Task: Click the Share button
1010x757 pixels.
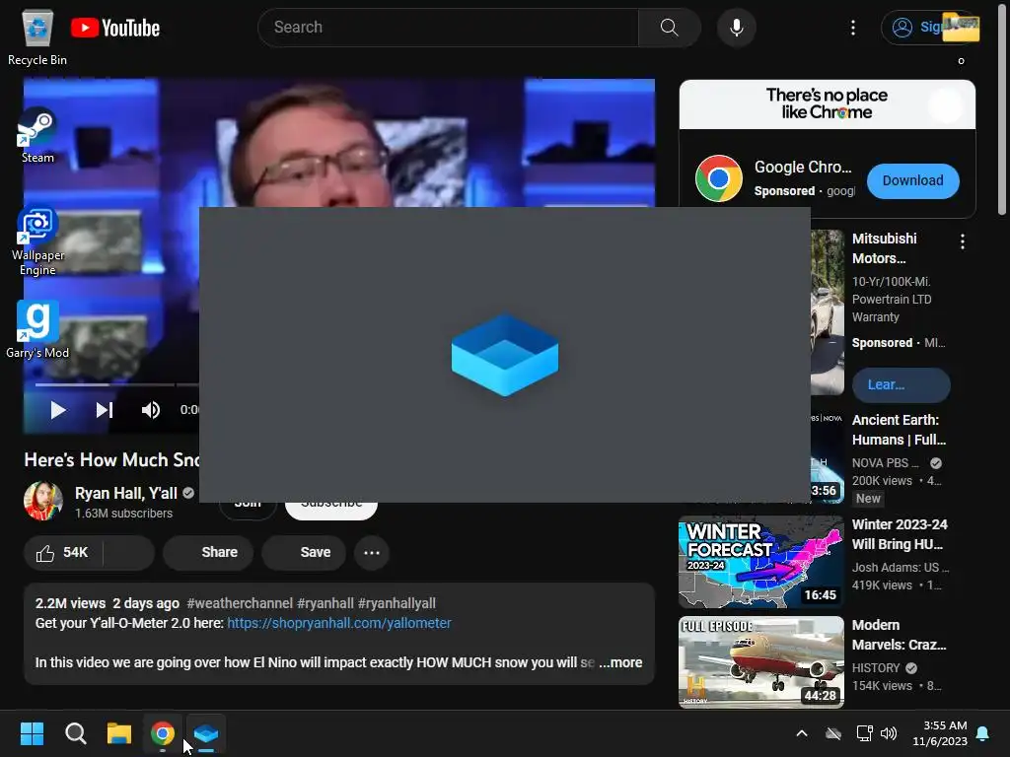Action: [x=208, y=552]
